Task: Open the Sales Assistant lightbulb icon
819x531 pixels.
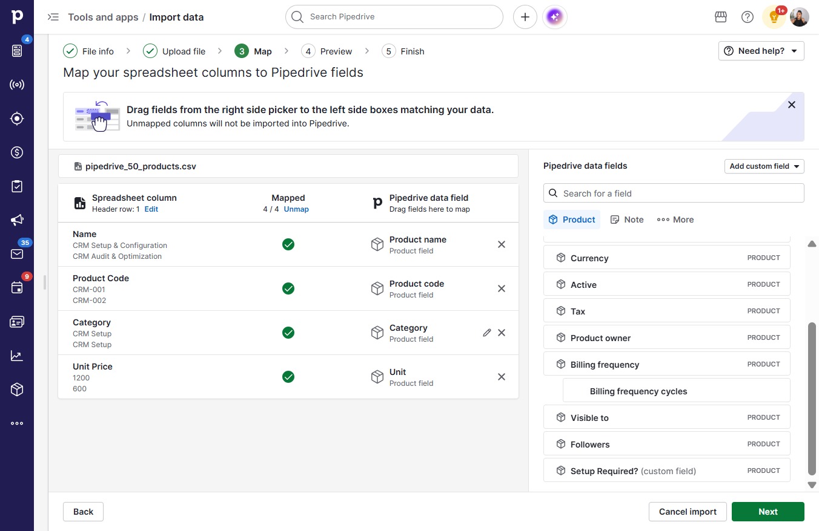Action: [x=774, y=17]
